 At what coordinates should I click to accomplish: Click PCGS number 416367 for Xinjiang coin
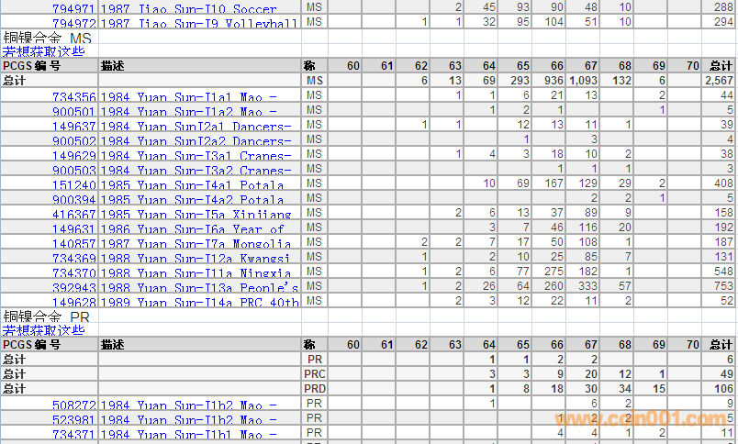[x=73, y=215]
